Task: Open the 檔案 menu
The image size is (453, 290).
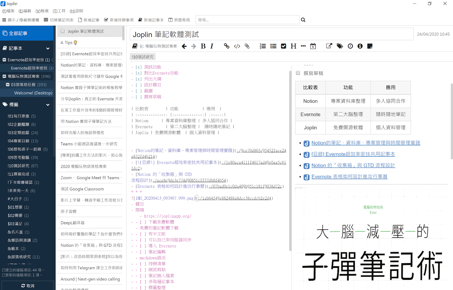Action: (8, 11)
